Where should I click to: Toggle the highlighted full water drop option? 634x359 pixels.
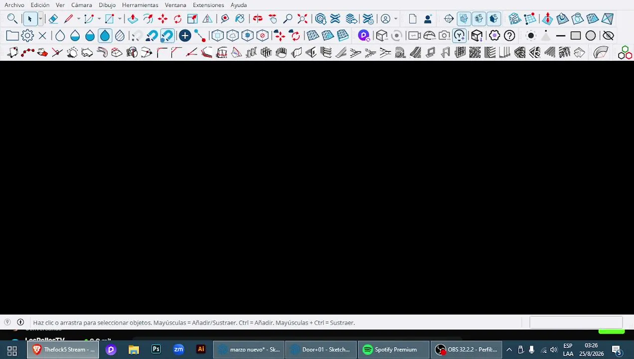(x=105, y=36)
